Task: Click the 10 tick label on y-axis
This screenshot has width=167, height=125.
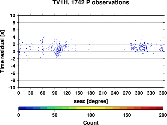Action: pyautogui.click(x=13, y=15)
